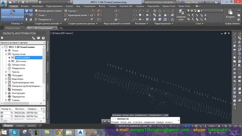
Task: Select the Коридоры tree node
Action: pyautogui.click(x=17, y=90)
